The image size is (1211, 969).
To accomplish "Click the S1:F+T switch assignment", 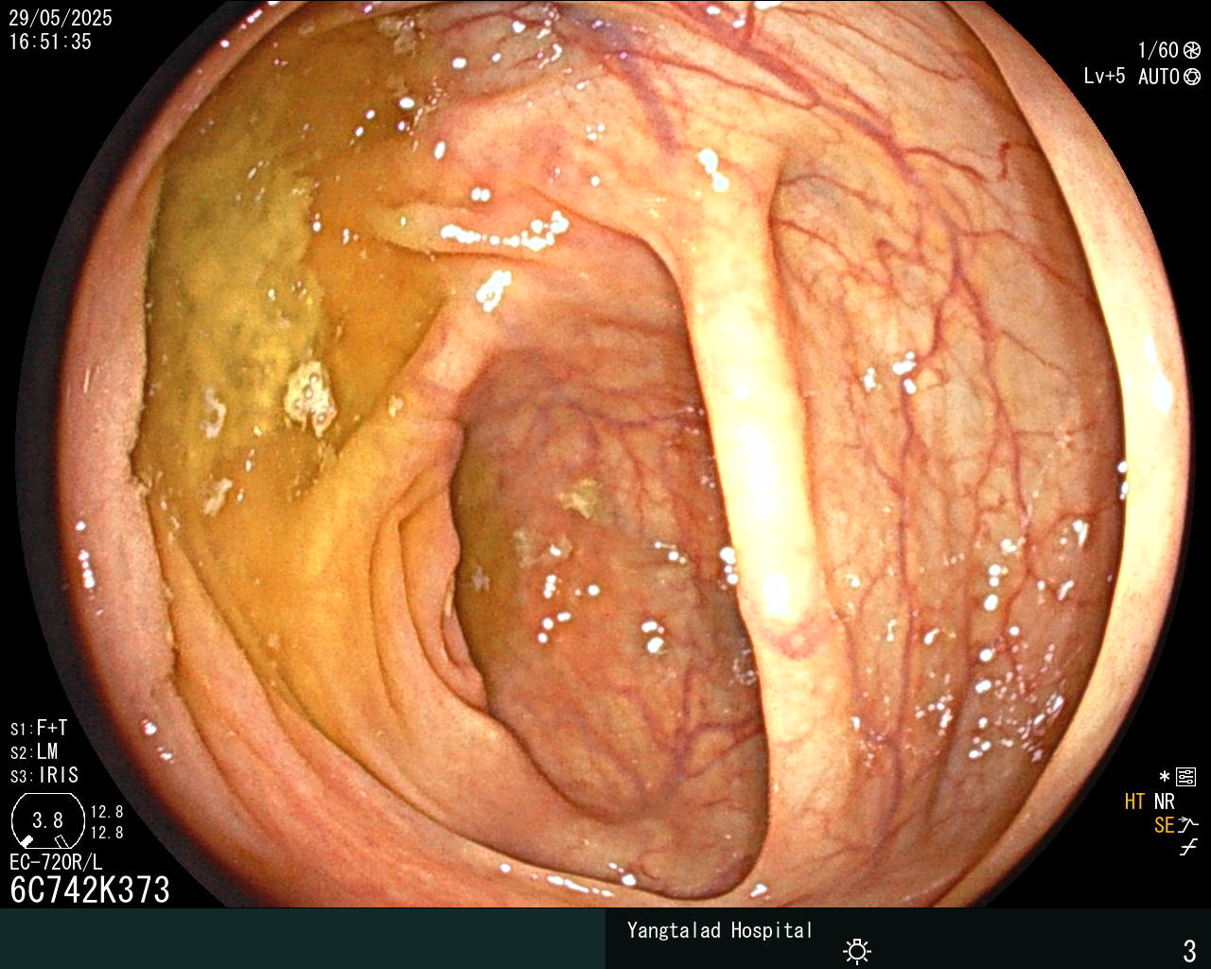I will coord(39,728).
